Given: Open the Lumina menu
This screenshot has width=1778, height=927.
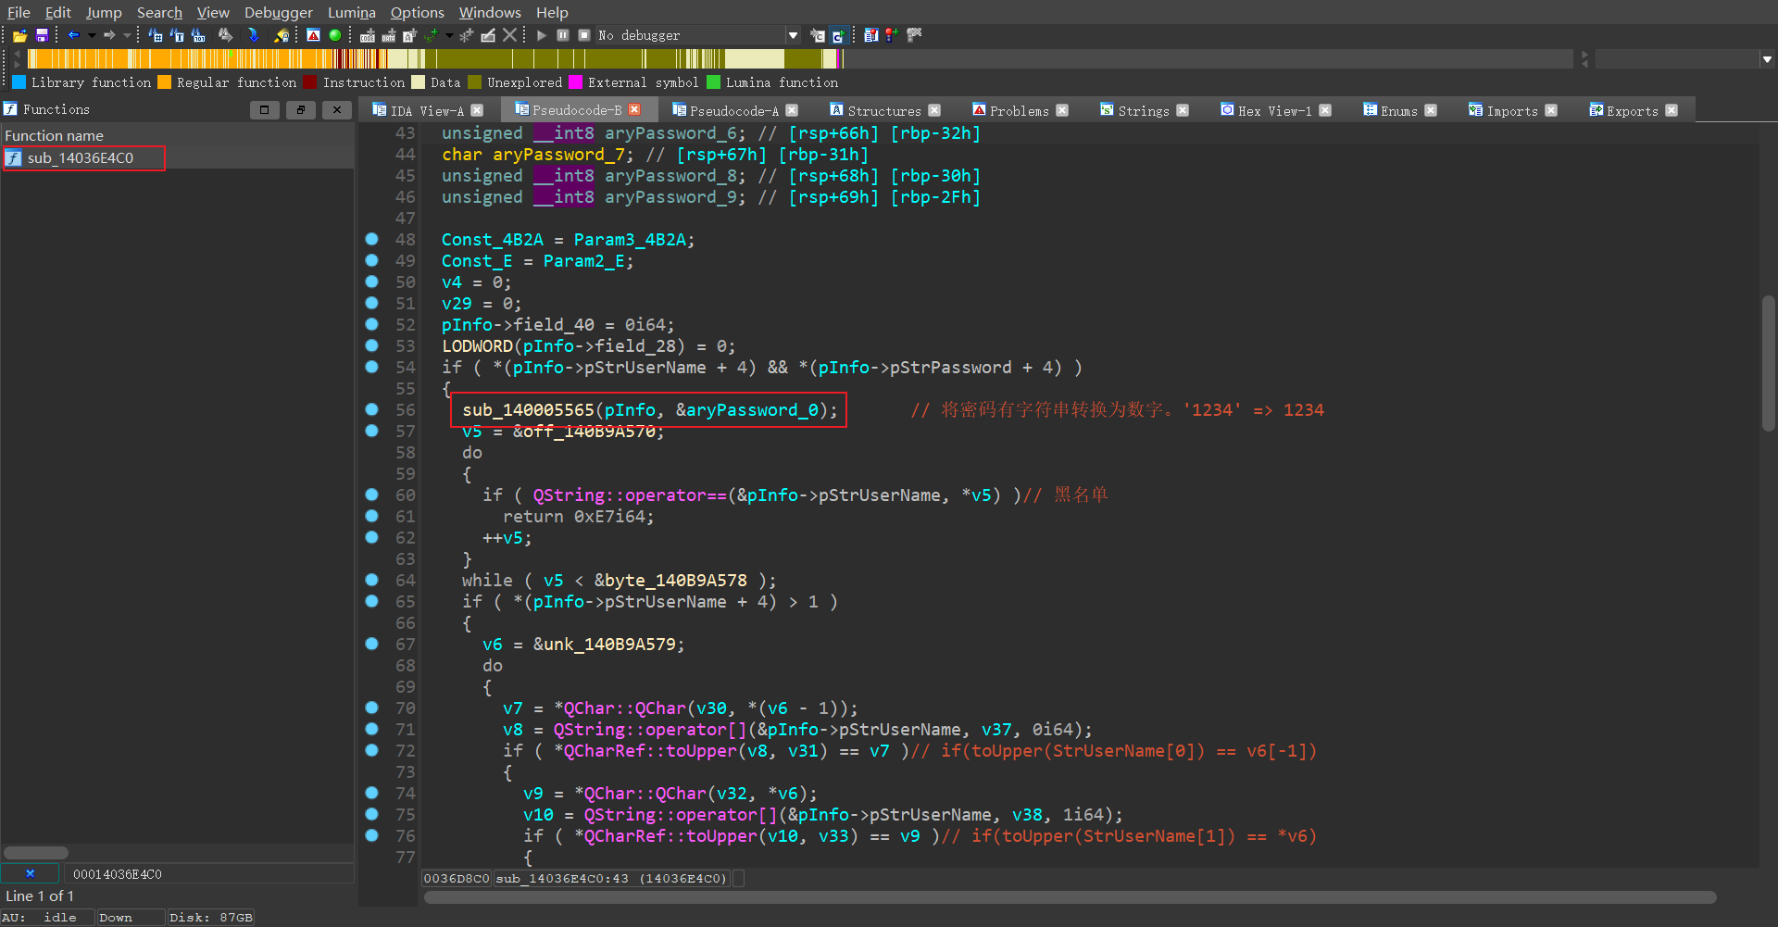Looking at the screenshot, I should click(351, 12).
